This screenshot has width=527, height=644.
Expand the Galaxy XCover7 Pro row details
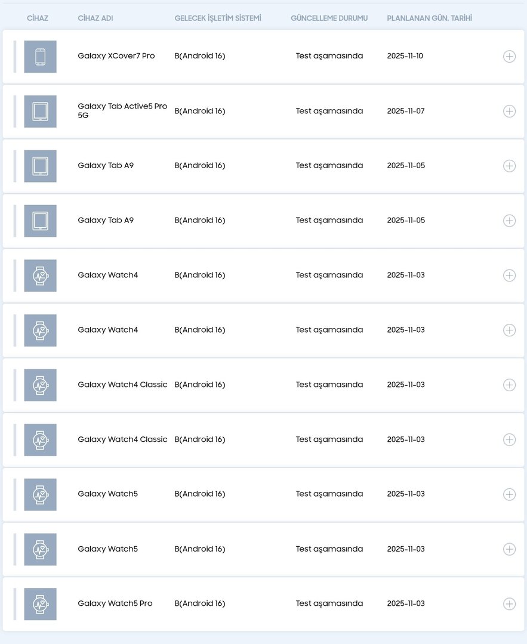coord(509,57)
